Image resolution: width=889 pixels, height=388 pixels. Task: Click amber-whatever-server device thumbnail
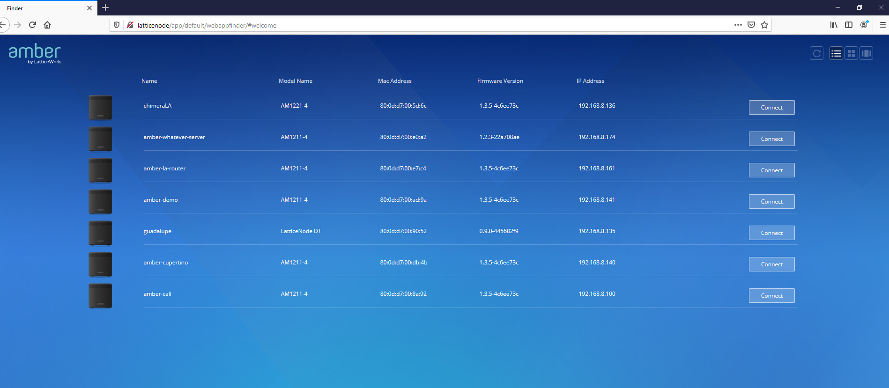pyautogui.click(x=100, y=139)
